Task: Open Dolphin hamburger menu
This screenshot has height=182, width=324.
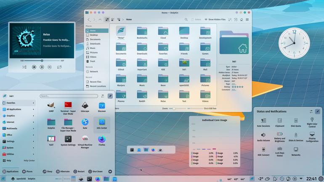Action: 247,19
